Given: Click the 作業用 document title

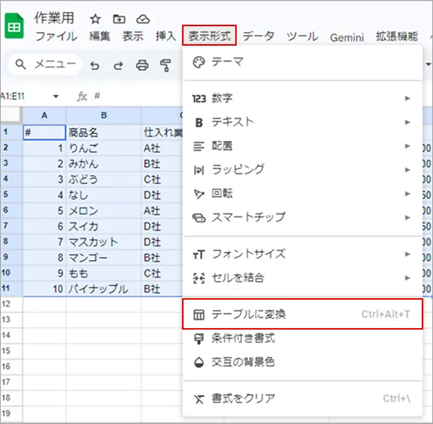Looking at the screenshot, I should coord(54,18).
